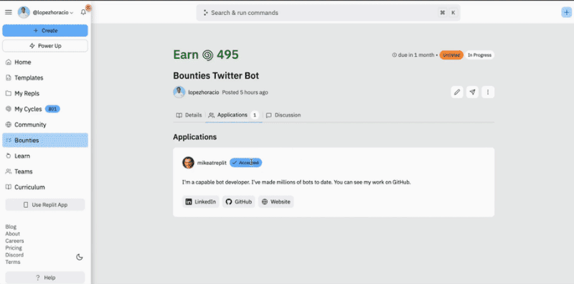This screenshot has width=574, height=284.
Task: Click the Create button
Action: pos(45,31)
